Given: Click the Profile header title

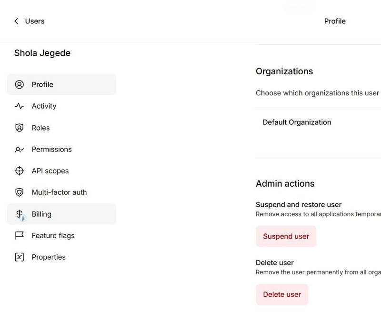Looking at the screenshot, I should [335, 21].
